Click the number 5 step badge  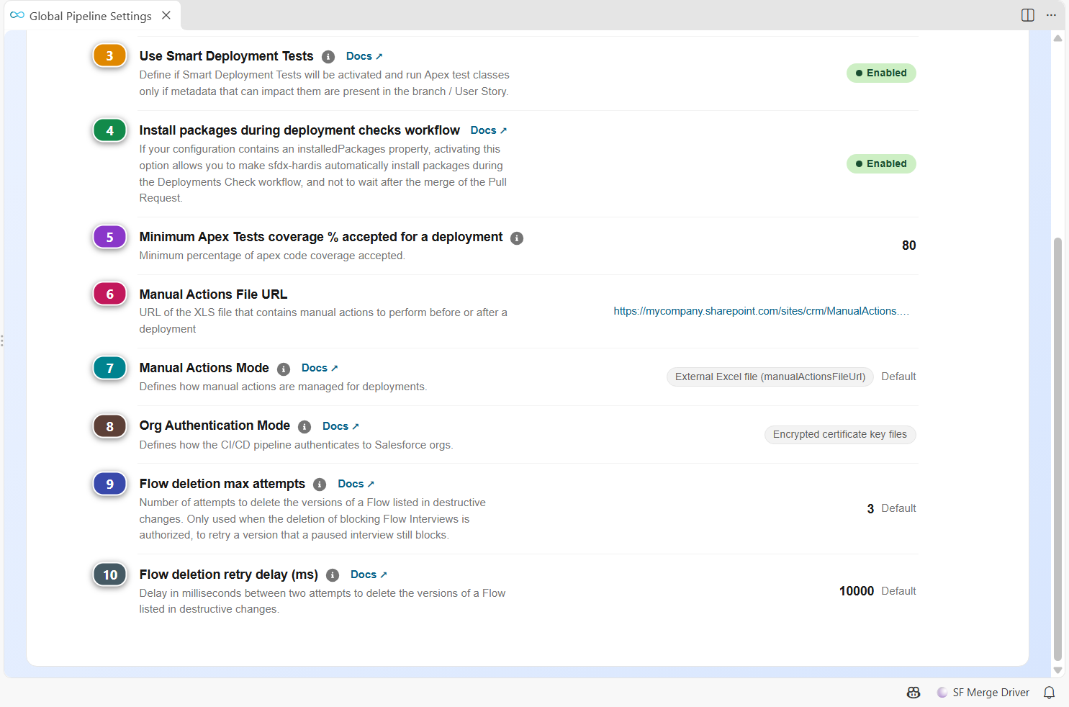(109, 237)
